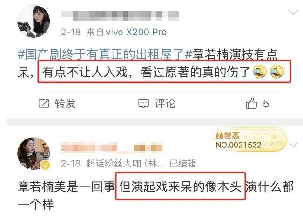Tap 来自 vivo X200 Pro source text
This screenshot has width=303, height=219.
click(127, 32)
